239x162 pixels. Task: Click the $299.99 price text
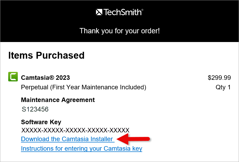click(219, 78)
